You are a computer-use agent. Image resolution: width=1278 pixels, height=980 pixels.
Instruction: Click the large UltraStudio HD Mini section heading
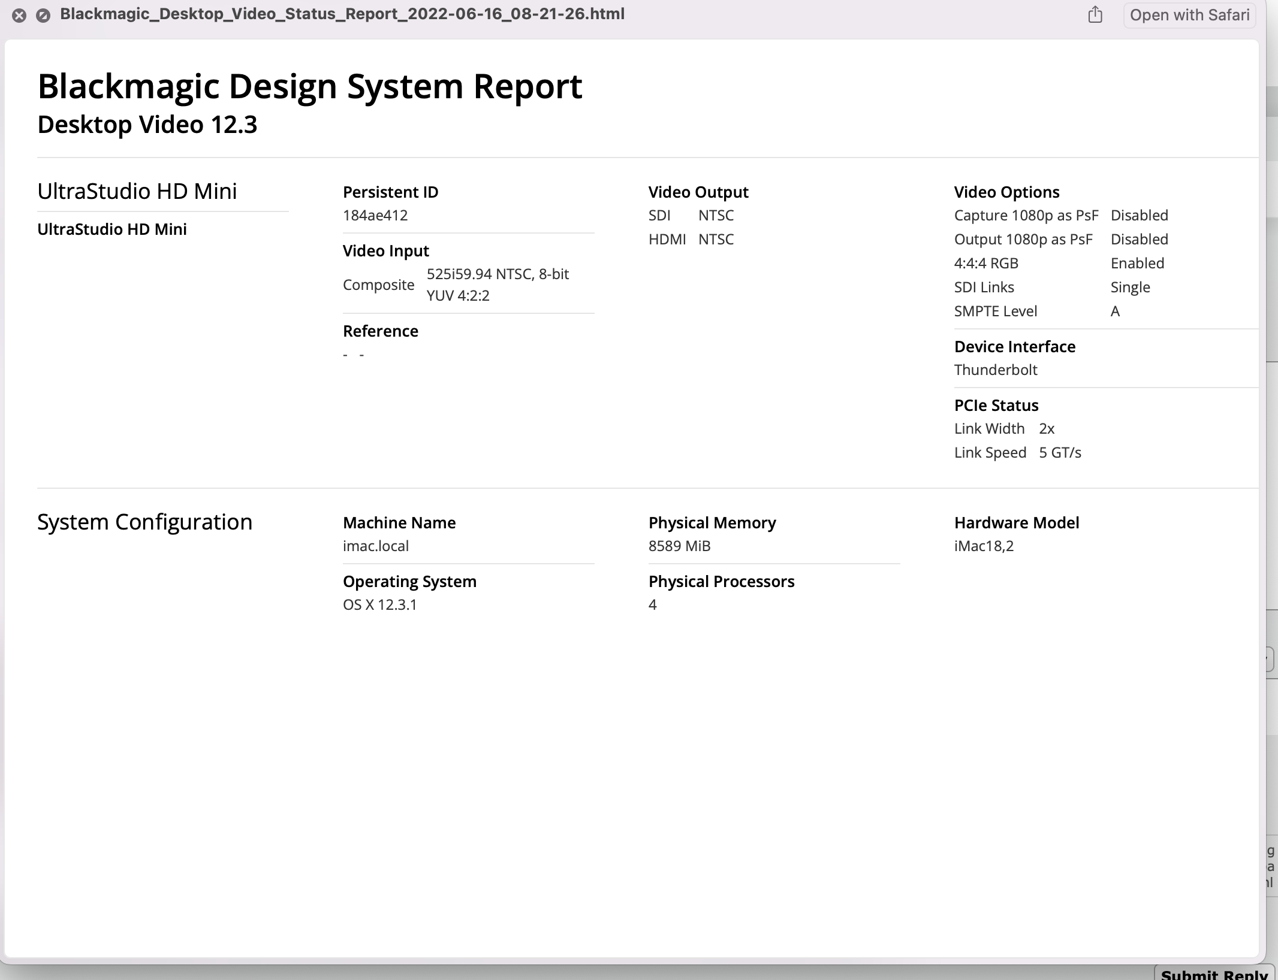click(x=137, y=191)
